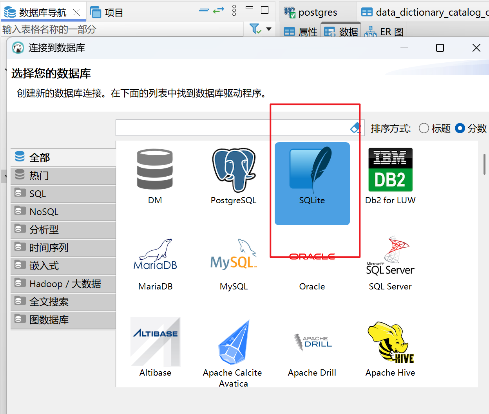Click the link-with-editor arrows icon
Viewport: 489px width, 414px height.
coord(218,10)
